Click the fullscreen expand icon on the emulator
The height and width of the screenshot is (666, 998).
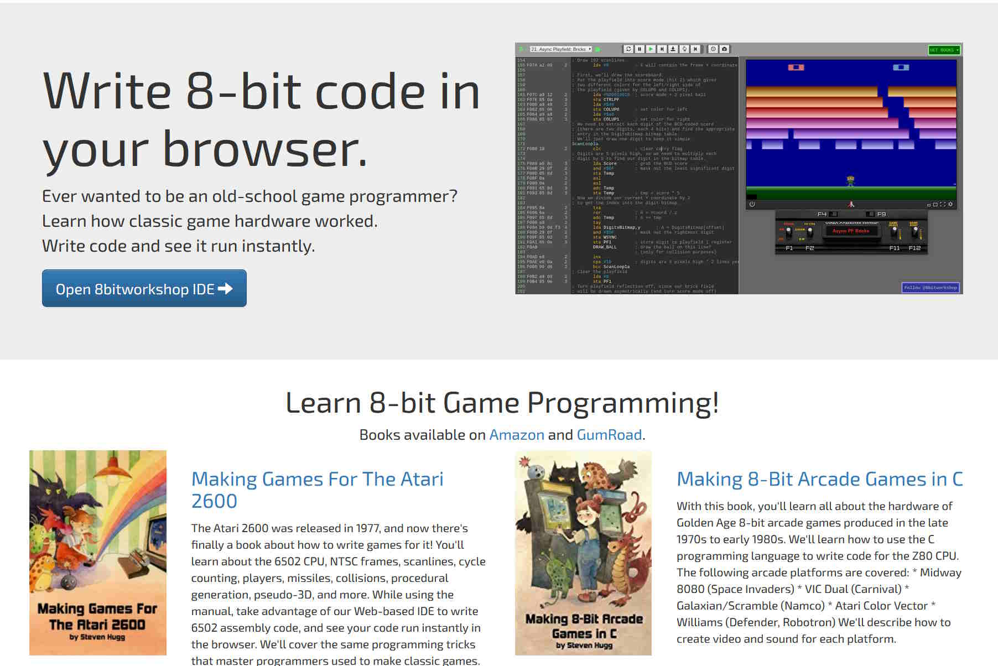coord(942,205)
